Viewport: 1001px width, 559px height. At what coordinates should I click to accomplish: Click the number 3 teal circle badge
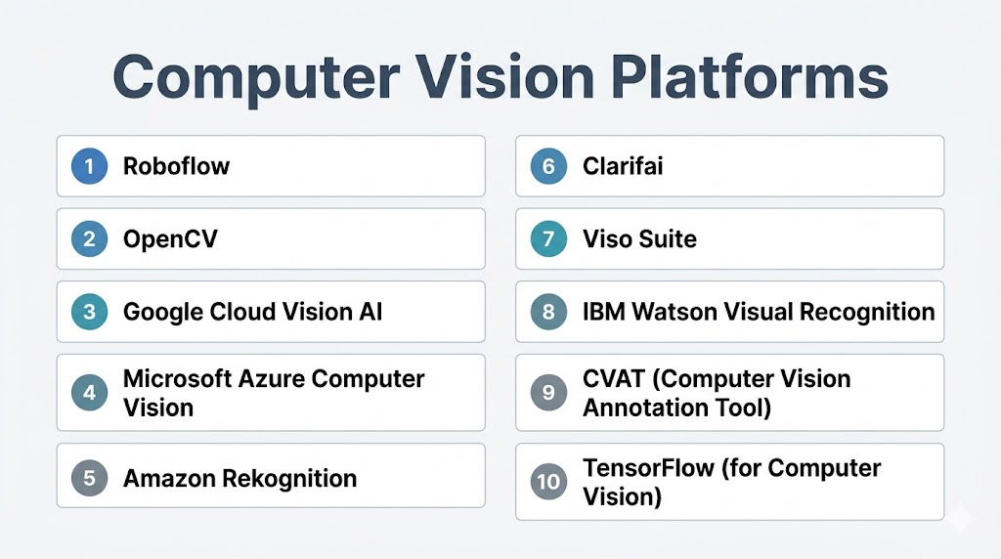pos(89,312)
